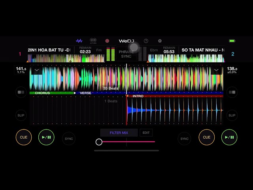Start recording with the red record button
This screenshot has width=253, height=190.
107,41
